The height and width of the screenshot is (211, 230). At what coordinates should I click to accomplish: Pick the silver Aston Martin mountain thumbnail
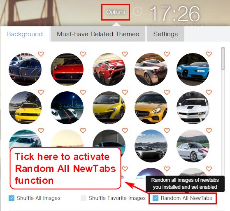151,146
